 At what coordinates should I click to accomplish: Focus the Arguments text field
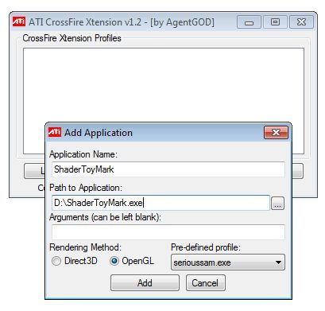pyautogui.click(x=168, y=232)
